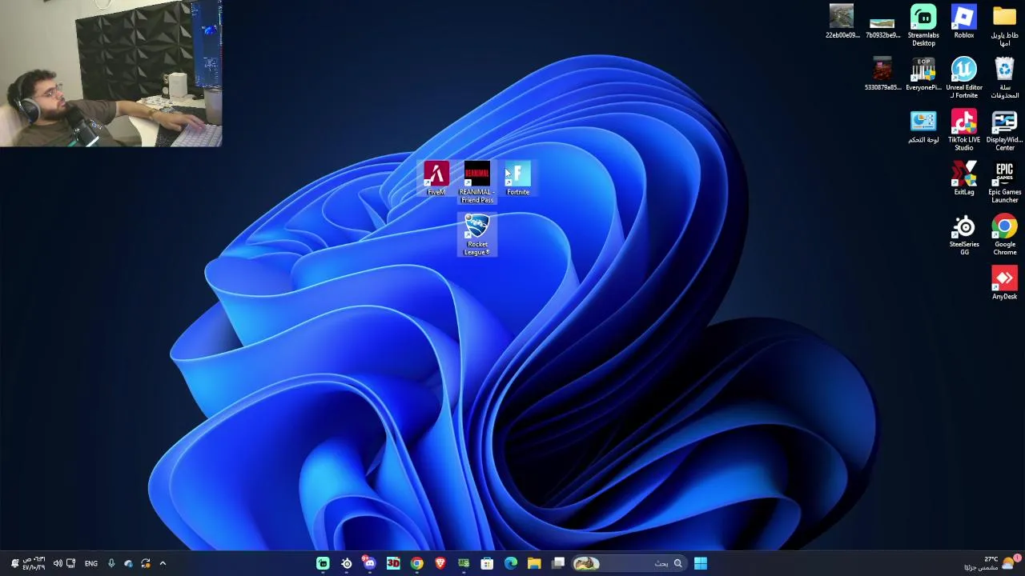Select the Rocket League desktop shortcut
Screen dimensions: 1025x576
coord(477,235)
